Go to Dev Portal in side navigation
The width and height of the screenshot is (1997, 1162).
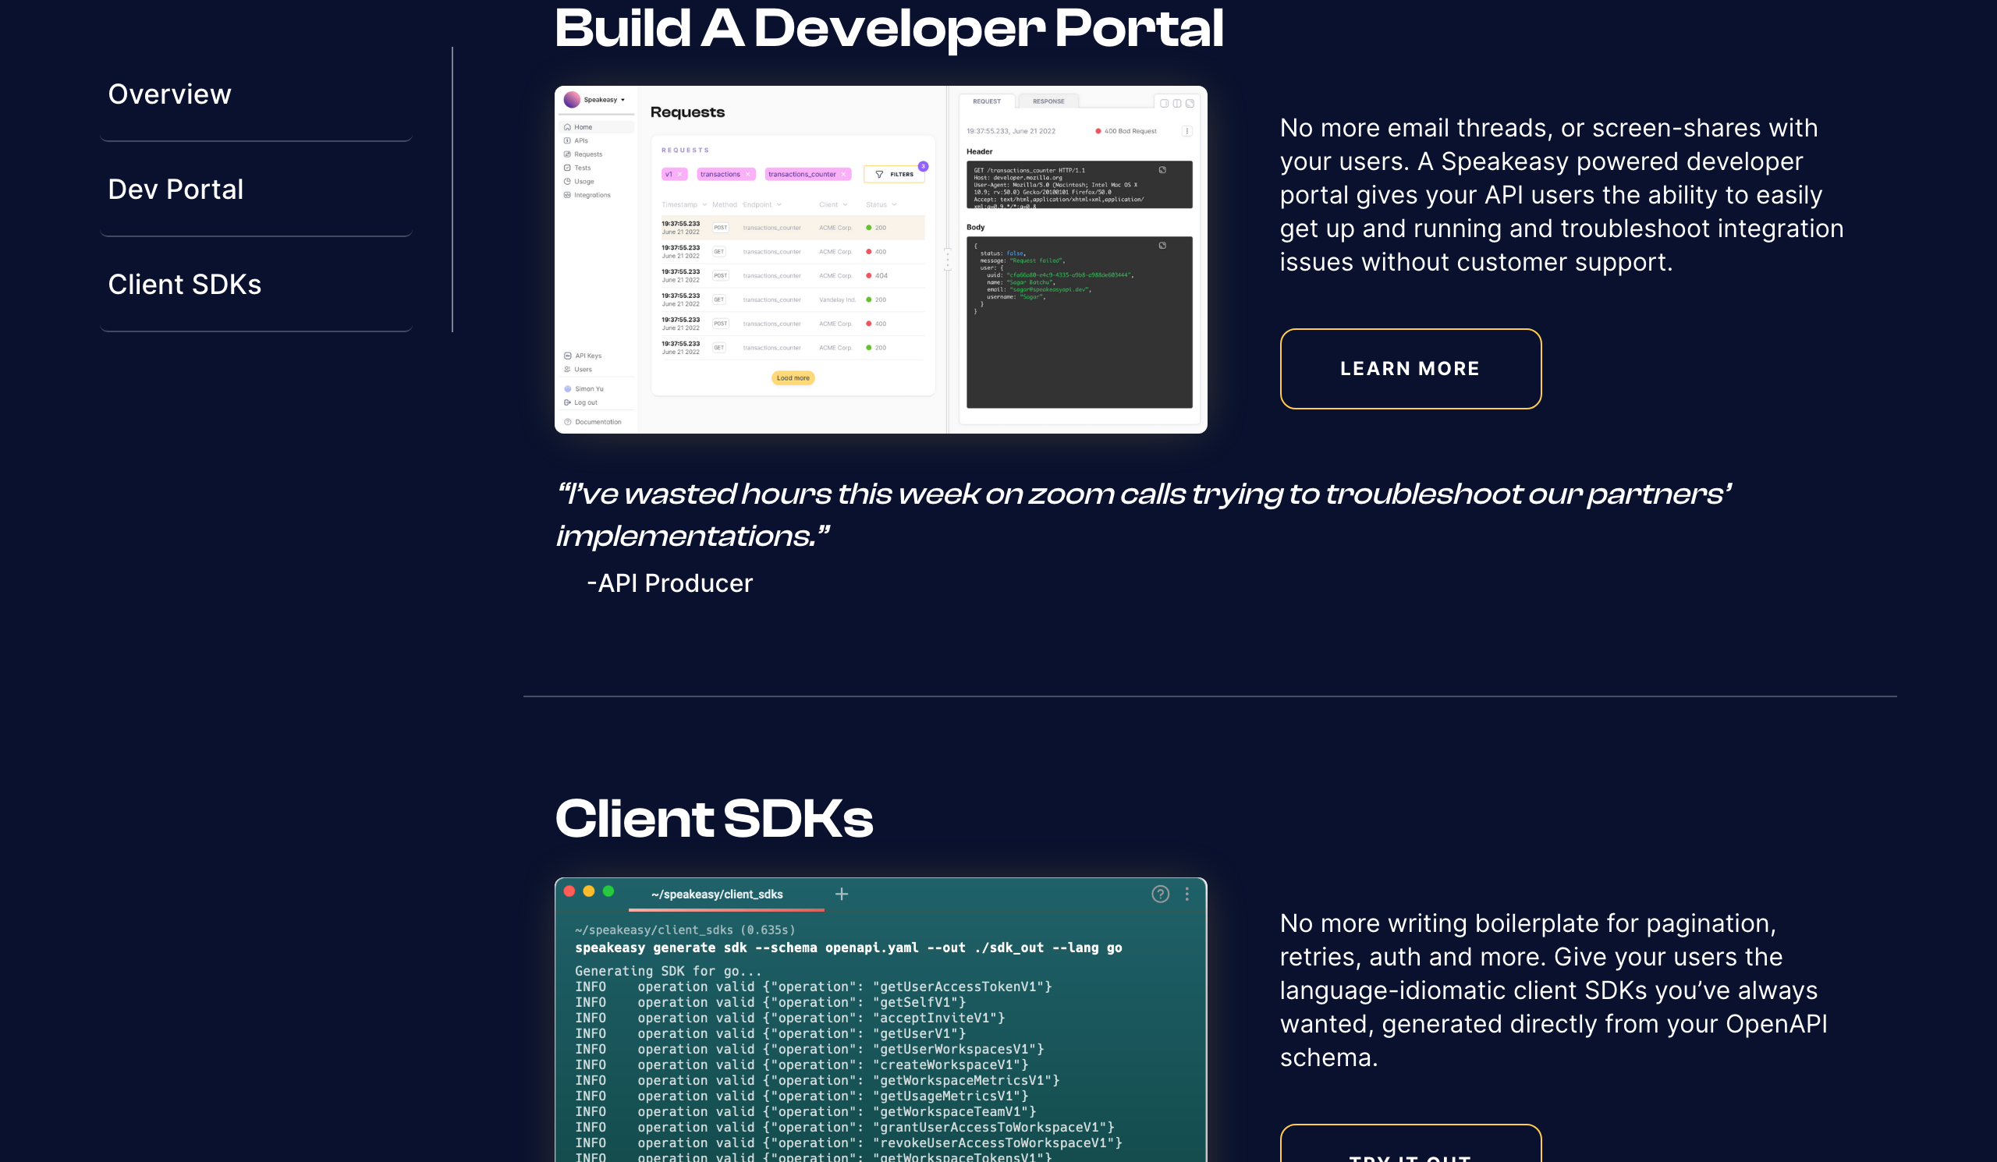pos(176,190)
